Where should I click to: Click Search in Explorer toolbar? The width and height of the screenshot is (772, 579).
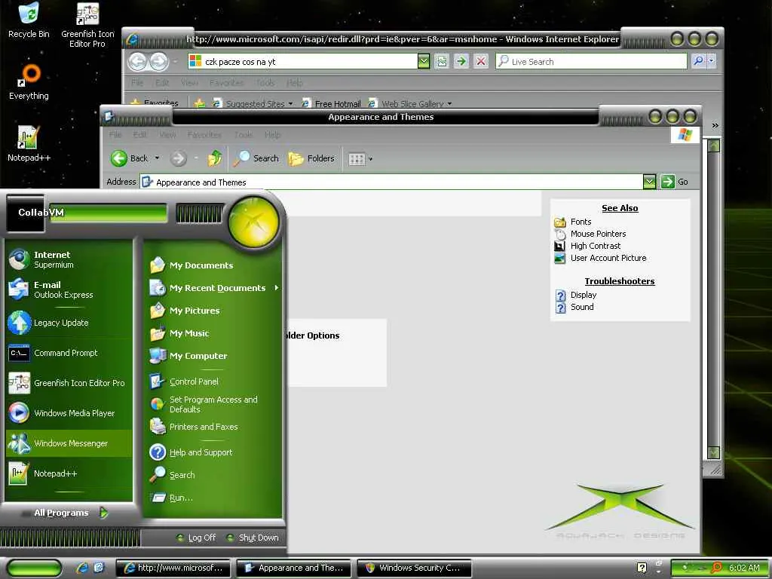coord(256,158)
